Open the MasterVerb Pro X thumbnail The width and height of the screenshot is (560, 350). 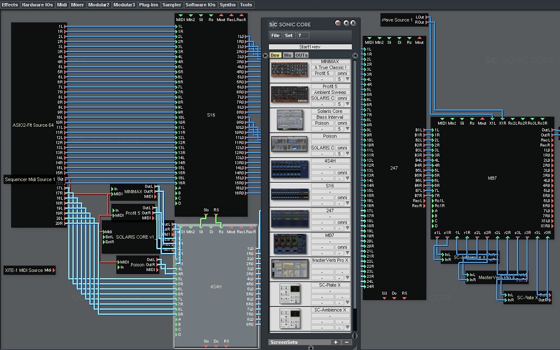(290, 268)
